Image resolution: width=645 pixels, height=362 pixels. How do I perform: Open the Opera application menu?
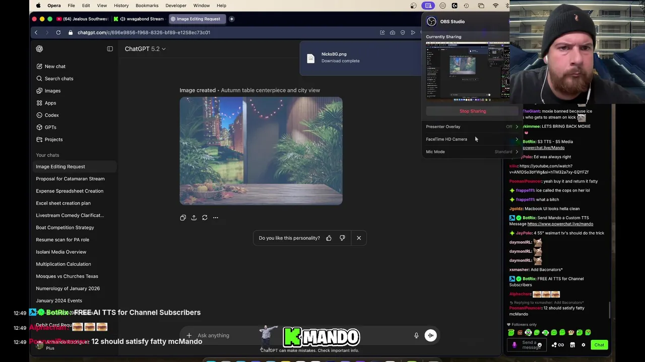click(54, 6)
